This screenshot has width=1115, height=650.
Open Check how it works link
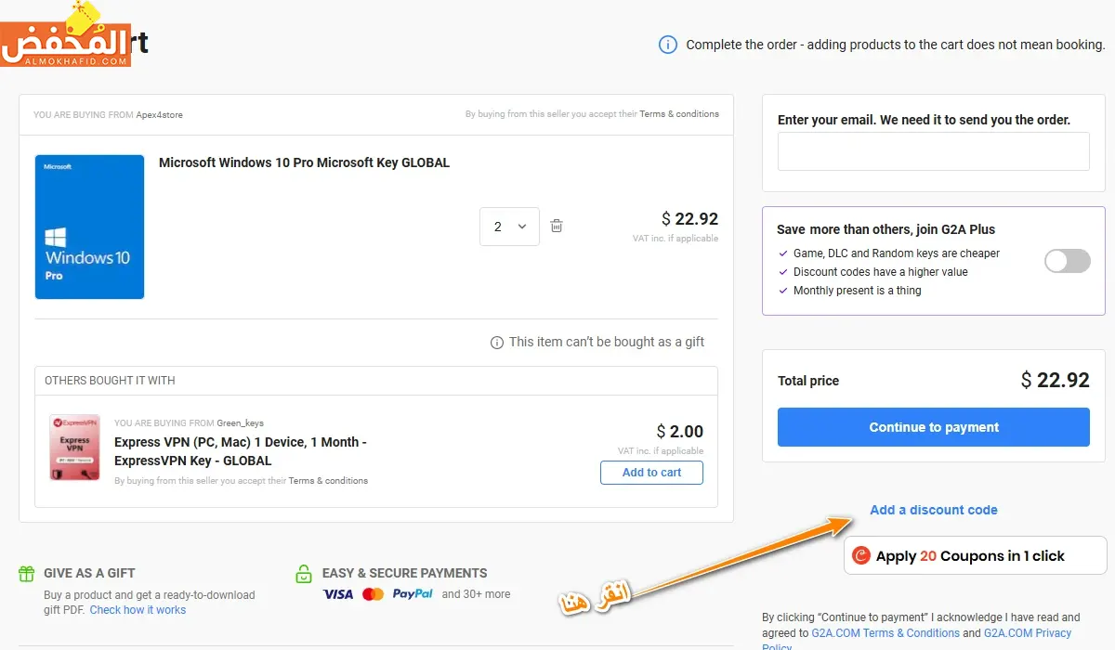(138, 610)
